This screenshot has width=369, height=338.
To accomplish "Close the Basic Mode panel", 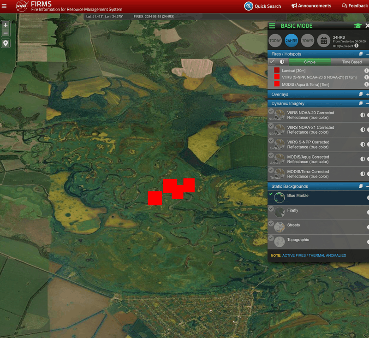I will click(367, 26).
